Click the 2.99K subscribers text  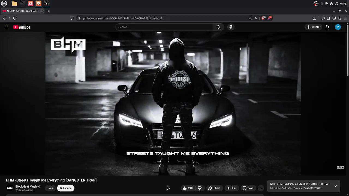click(x=24, y=190)
